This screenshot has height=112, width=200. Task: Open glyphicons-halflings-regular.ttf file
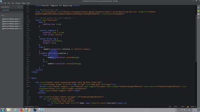tap(11, 24)
